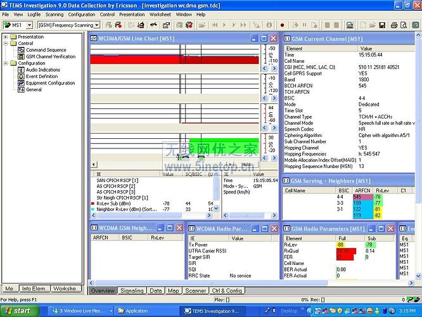Click the General configuration item
The width and height of the screenshot is (422, 317).
point(34,89)
